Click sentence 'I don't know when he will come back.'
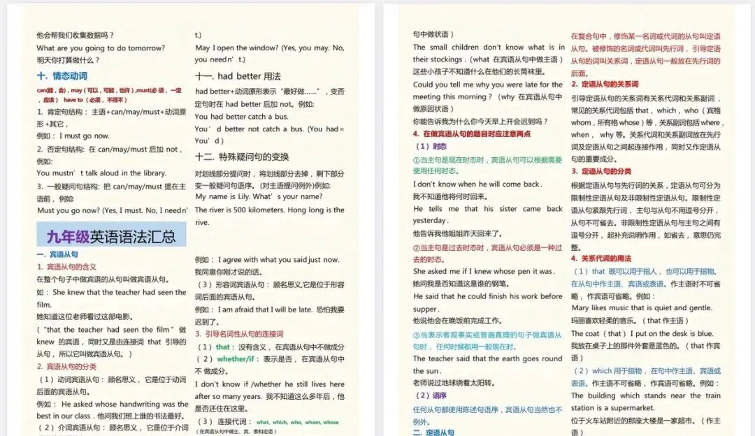 click(477, 184)
